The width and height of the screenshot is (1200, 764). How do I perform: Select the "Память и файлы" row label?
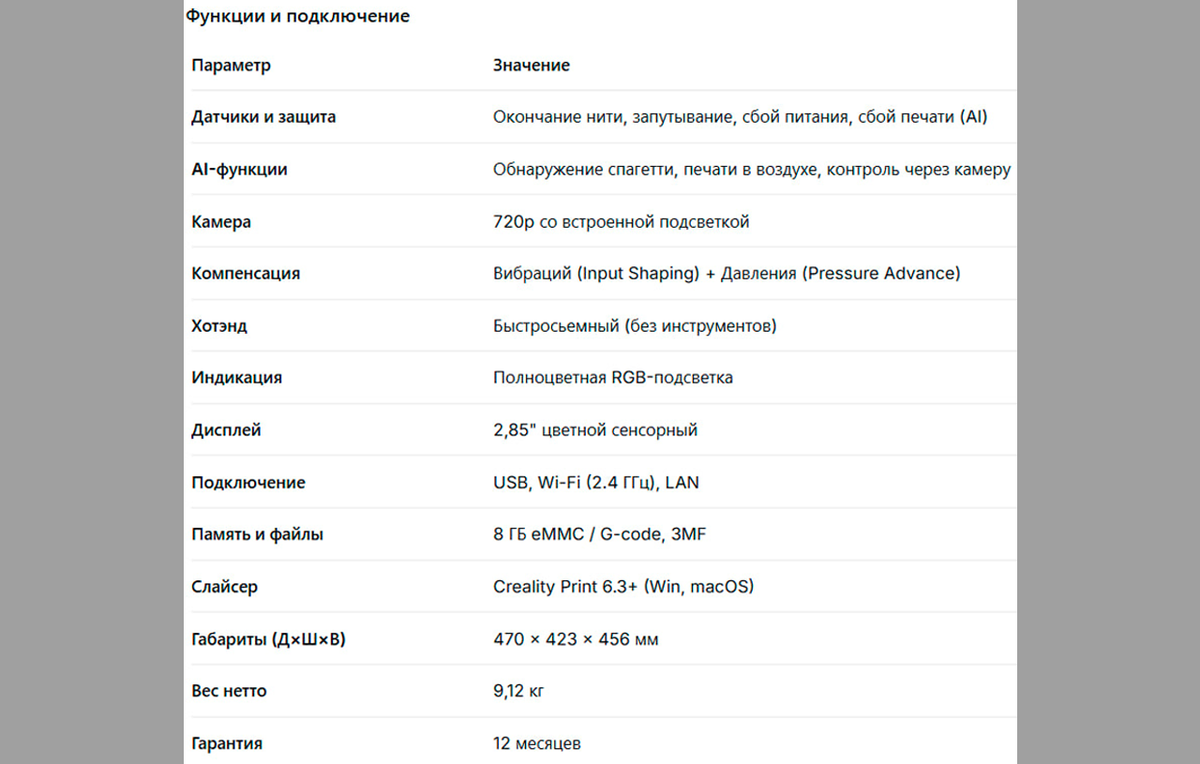(257, 534)
